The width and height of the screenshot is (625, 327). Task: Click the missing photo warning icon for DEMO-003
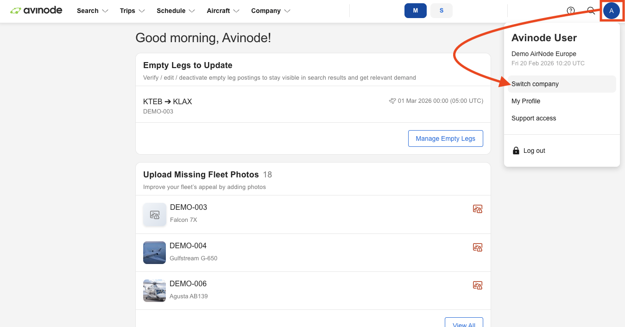click(478, 208)
